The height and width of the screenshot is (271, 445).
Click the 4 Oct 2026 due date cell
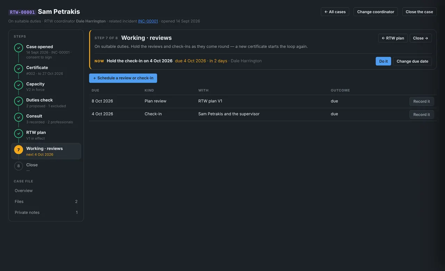click(102, 114)
